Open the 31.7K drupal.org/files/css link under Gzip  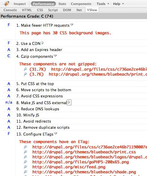99,69
